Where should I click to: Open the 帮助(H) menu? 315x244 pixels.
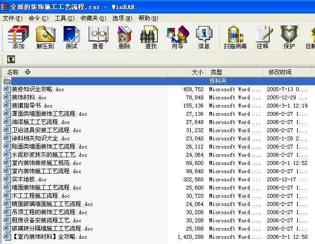[x=148, y=18]
